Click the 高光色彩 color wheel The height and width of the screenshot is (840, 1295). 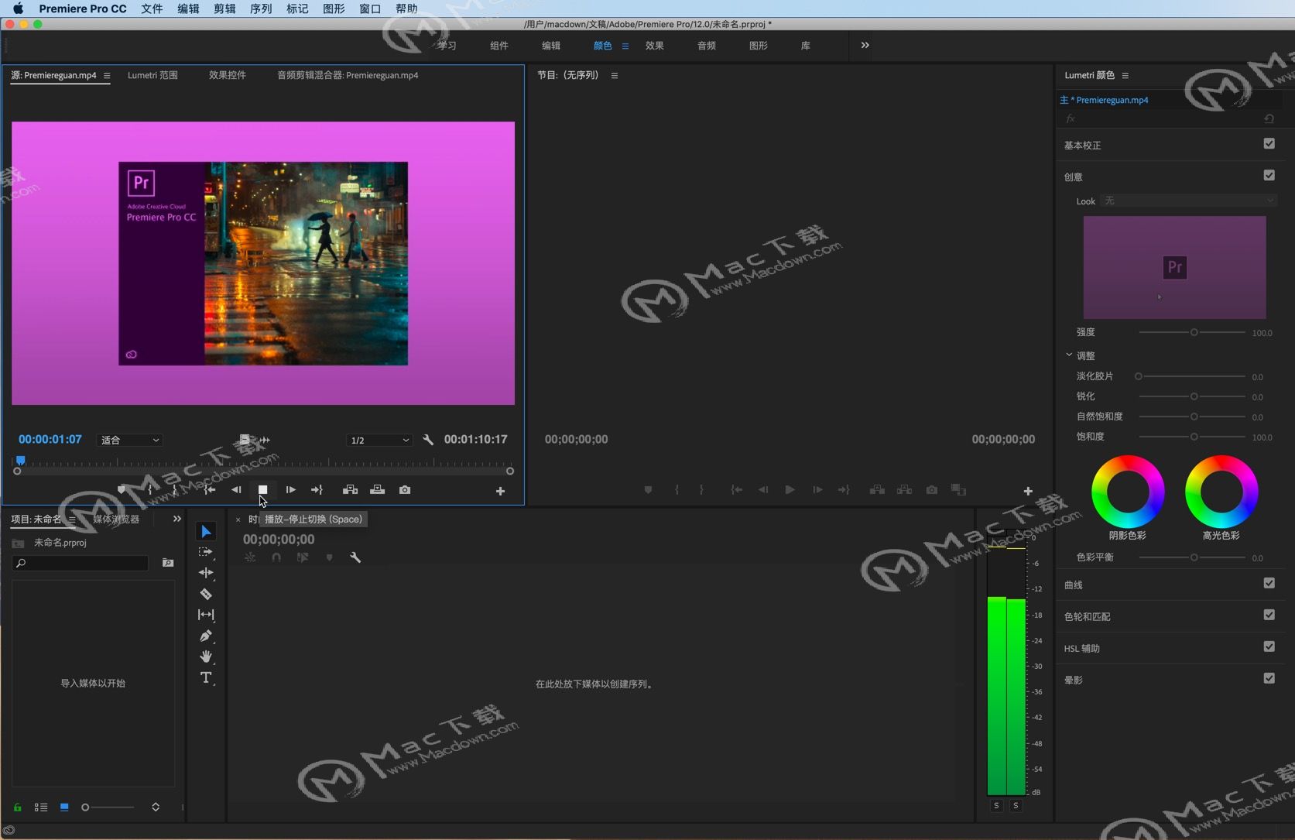1221,492
